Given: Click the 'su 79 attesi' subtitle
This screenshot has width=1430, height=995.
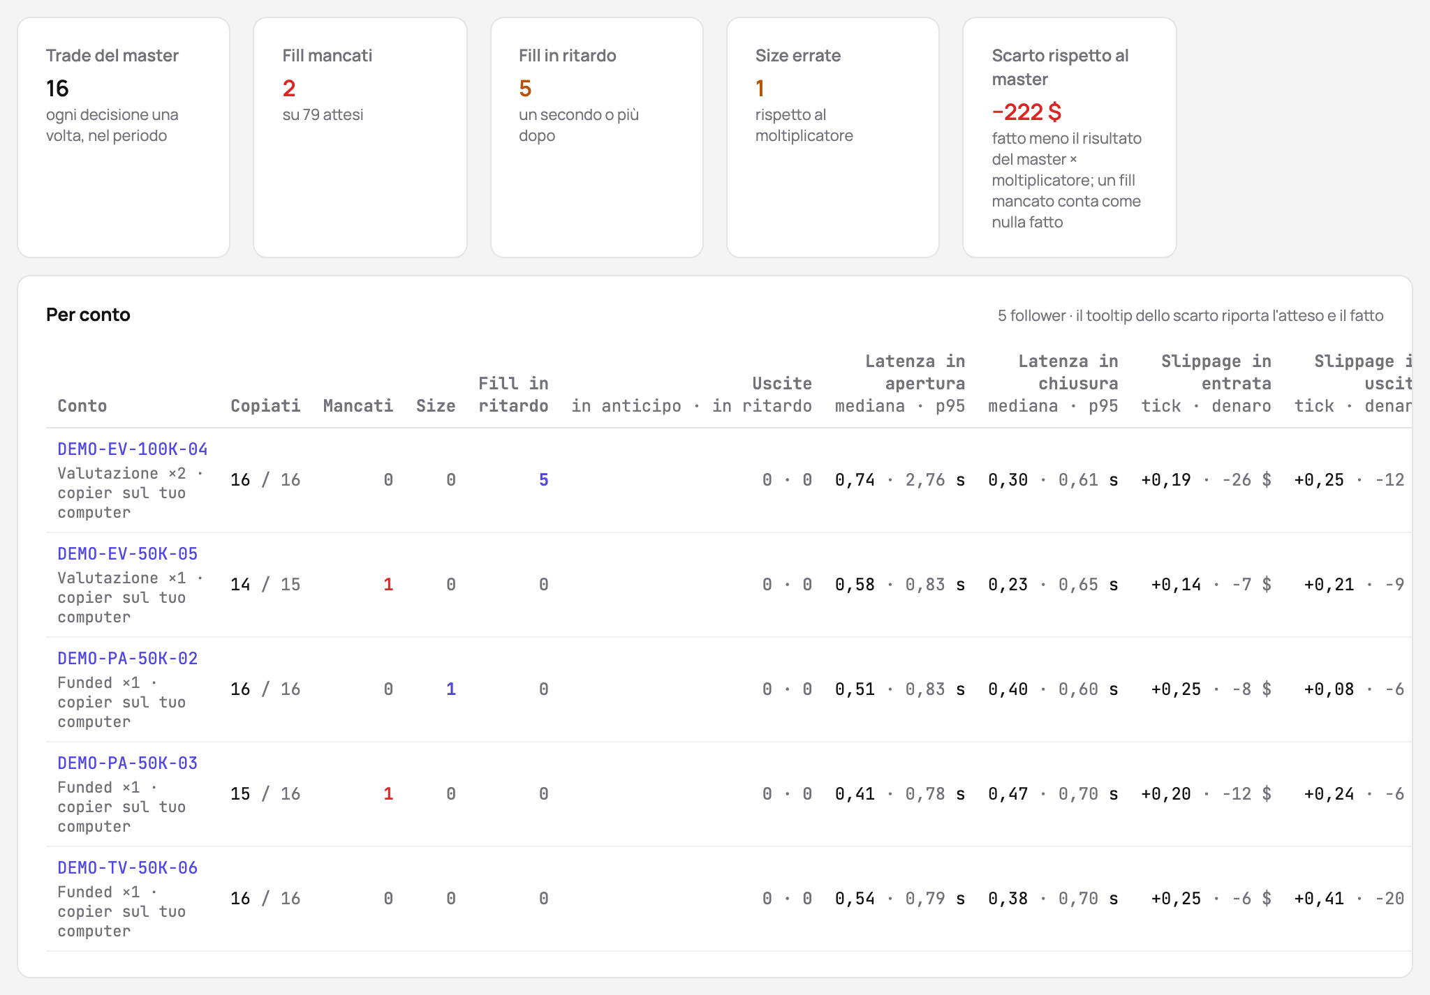Looking at the screenshot, I should coord(323,114).
